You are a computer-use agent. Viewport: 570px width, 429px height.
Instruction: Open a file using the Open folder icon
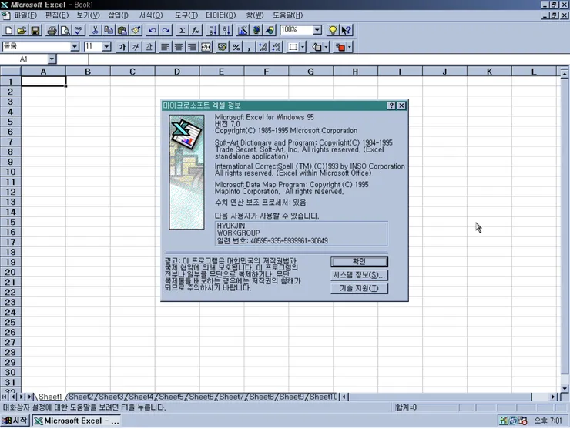click(x=22, y=30)
